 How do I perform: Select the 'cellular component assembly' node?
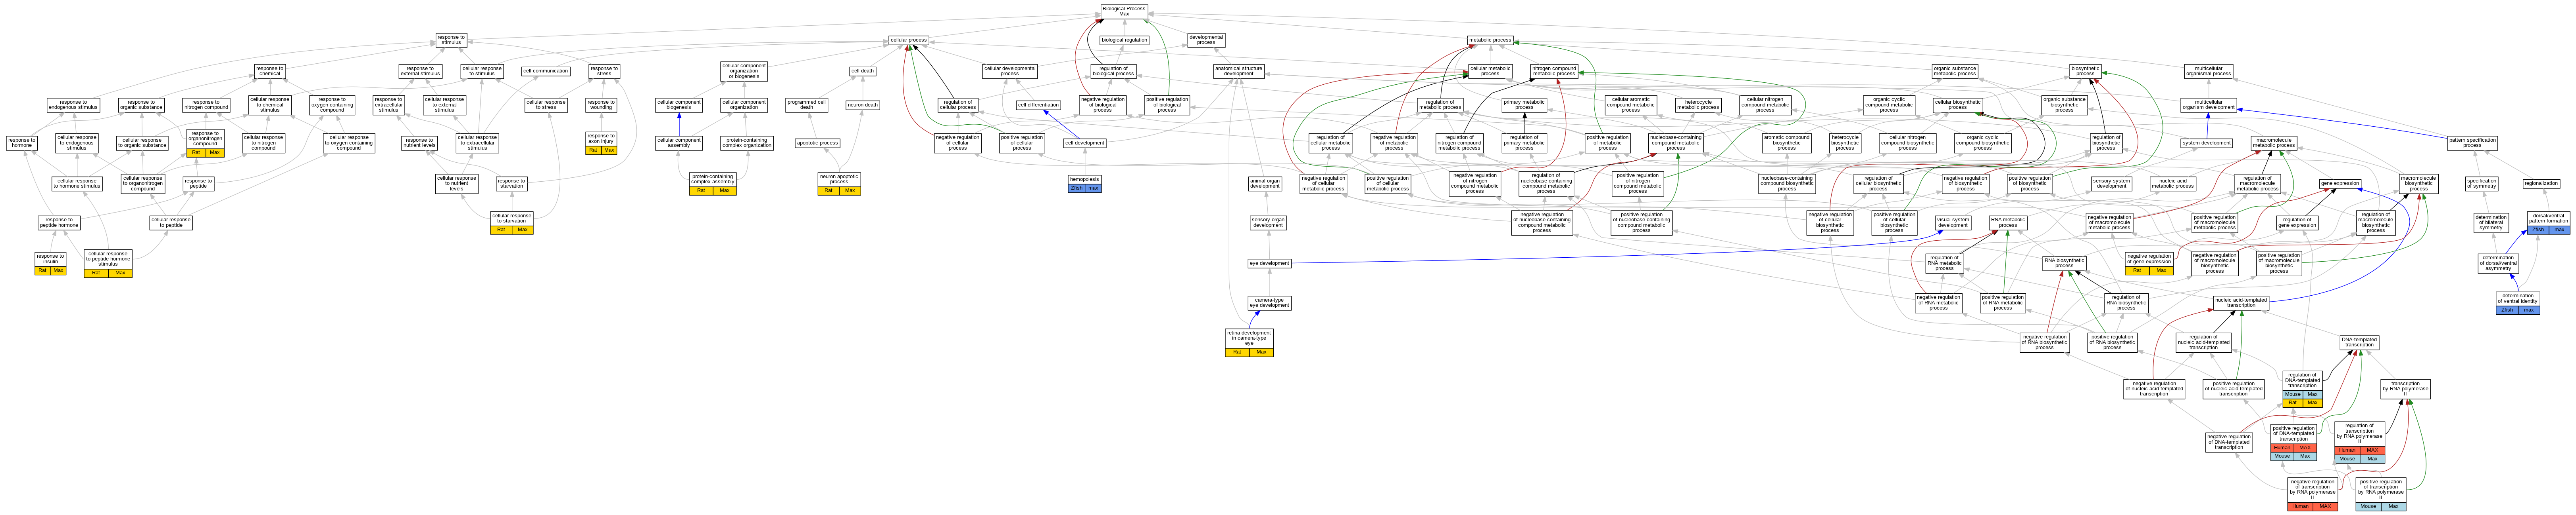(679, 143)
